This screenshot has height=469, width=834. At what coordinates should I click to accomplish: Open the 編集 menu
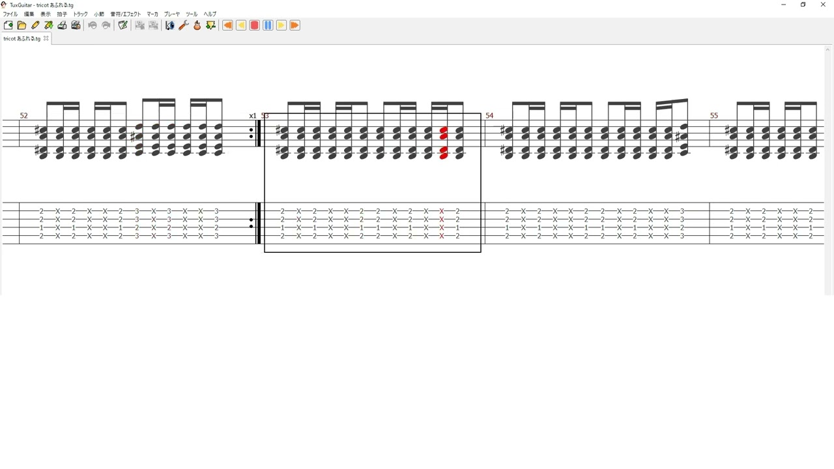coord(29,14)
